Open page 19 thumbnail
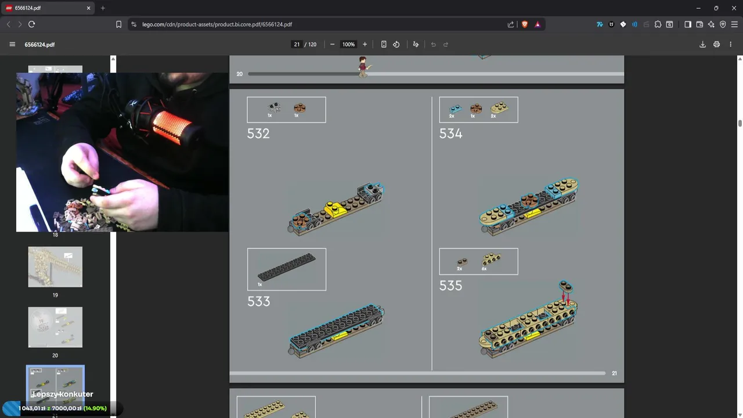 55,267
